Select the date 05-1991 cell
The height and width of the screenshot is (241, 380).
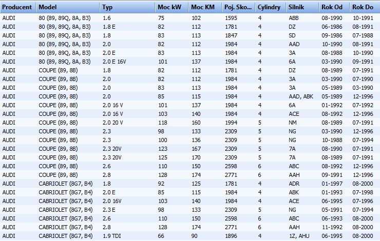(x=332, y=210)
